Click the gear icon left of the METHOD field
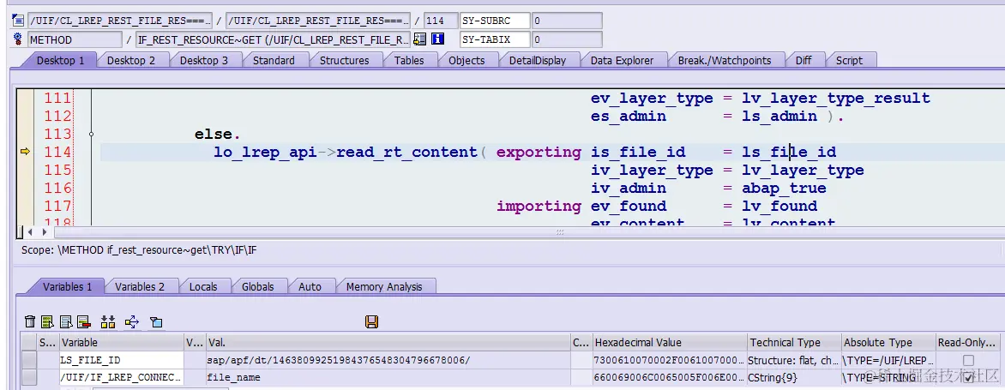This screenshot has width=1005, height=390. point(18,39)
